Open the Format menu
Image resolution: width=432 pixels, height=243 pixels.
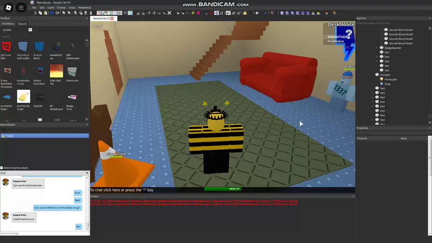click(61, 8)
